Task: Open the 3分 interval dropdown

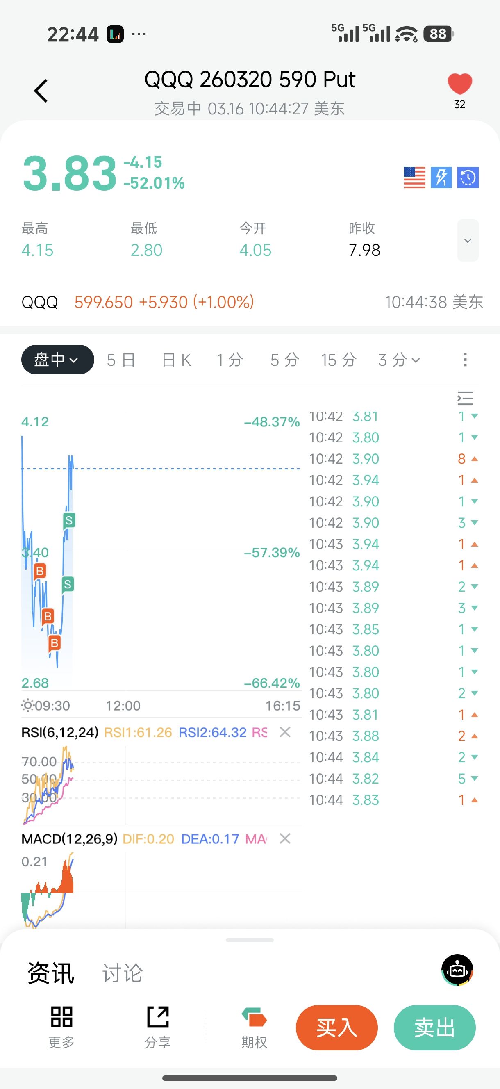Action: (x=399, y=360)
